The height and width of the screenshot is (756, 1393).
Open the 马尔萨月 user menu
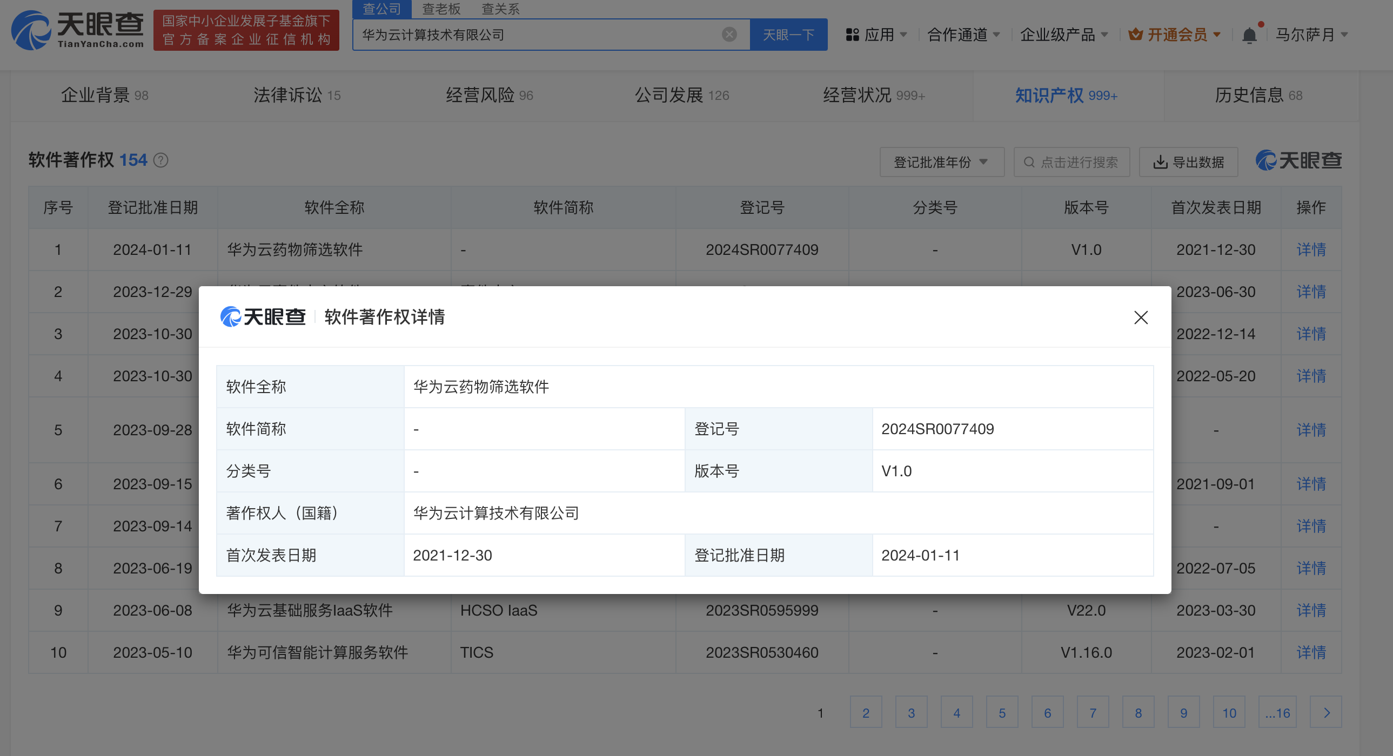point(1311,35)
